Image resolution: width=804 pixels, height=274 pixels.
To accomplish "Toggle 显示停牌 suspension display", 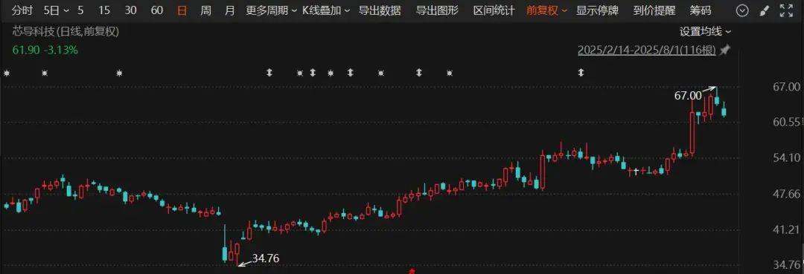I will click(597, 10).
